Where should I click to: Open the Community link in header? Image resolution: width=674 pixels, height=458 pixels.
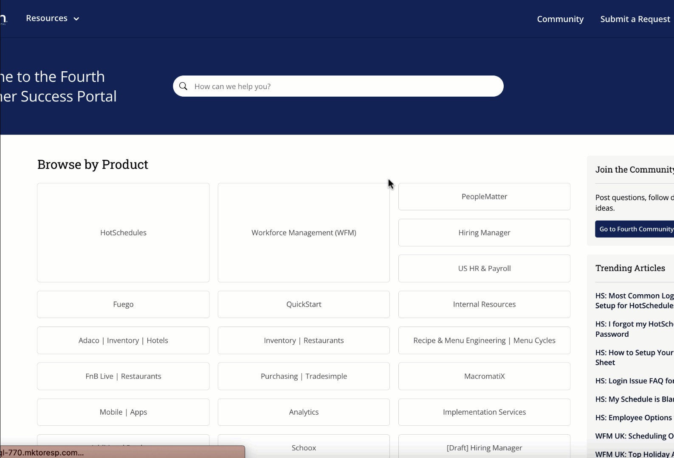(x=560, y=19)
